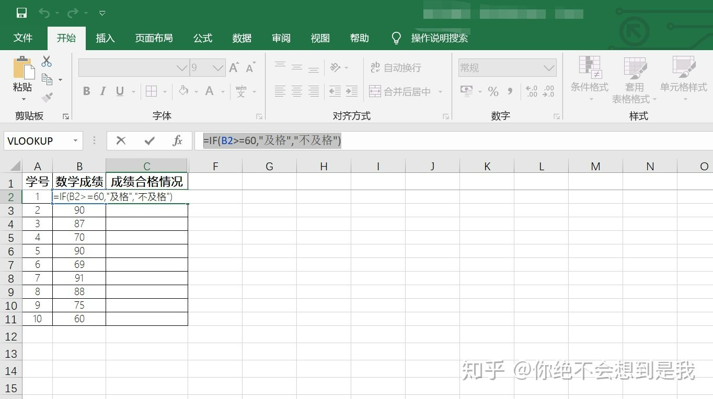Open the 字体 dialog launcher
This screenshot has height=399, width=713.
(x=259, y=116)
